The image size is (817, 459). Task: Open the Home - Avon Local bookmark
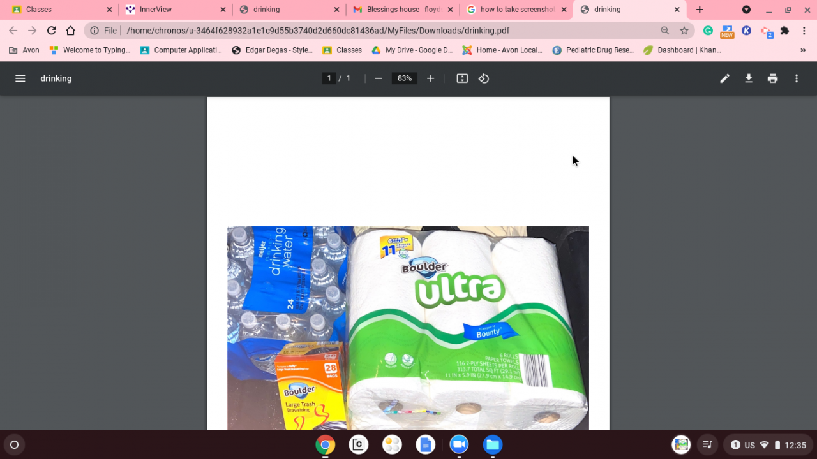[x=502, y=50]
